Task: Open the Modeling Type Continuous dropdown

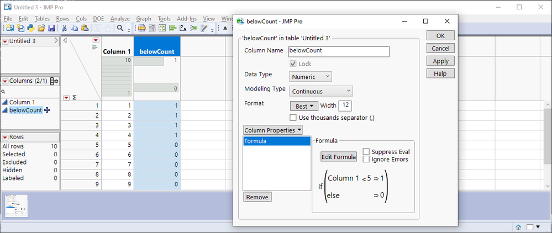Action: (x=321, y=91)
